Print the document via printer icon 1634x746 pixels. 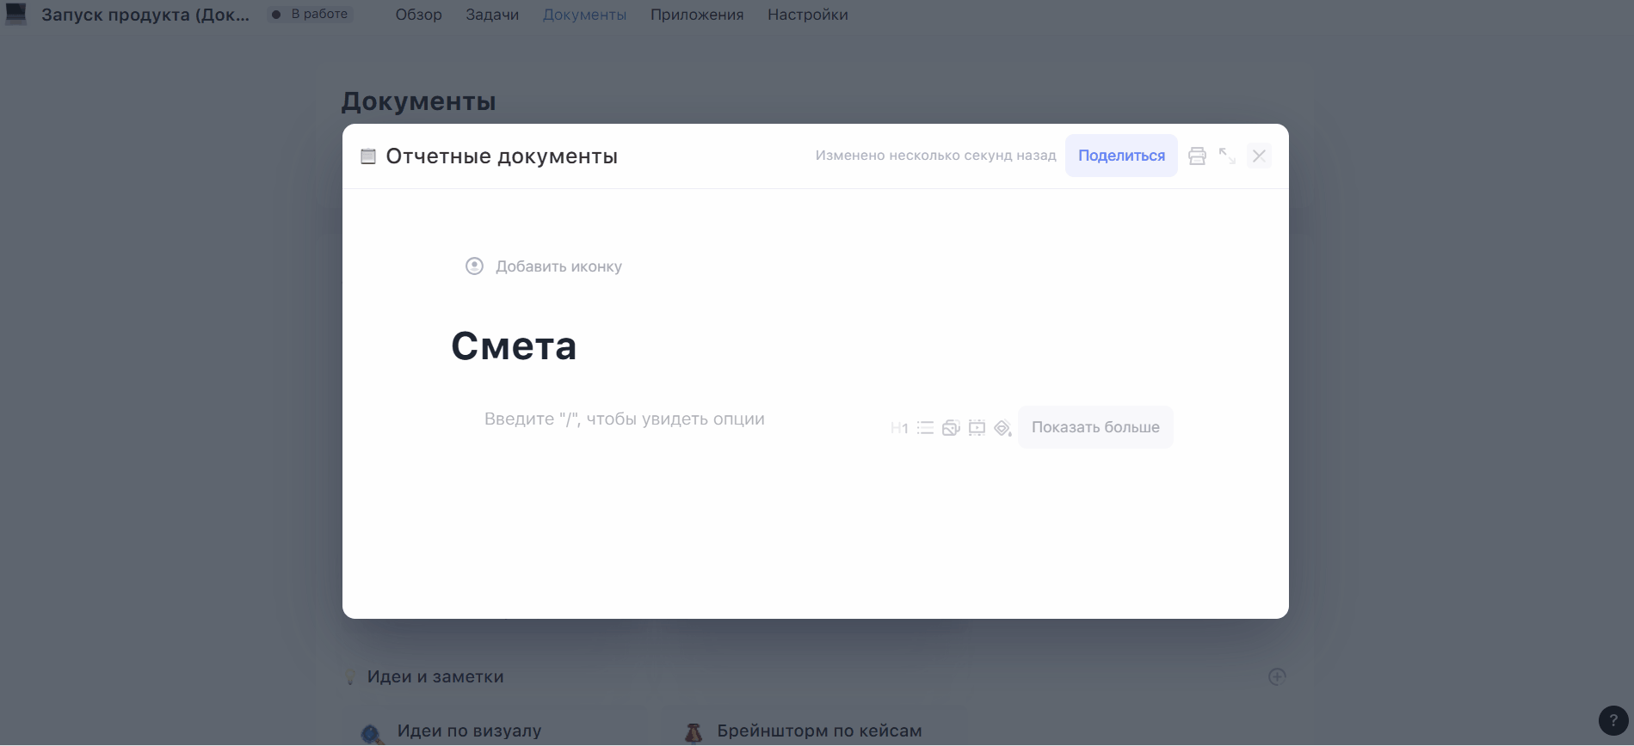click(x=1197, y=156)
